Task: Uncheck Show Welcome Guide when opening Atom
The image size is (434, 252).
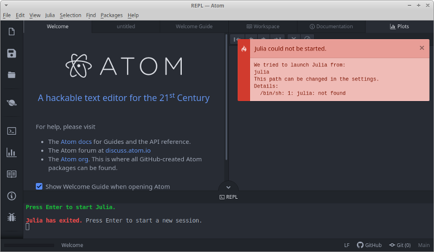Action: point(39,186)
